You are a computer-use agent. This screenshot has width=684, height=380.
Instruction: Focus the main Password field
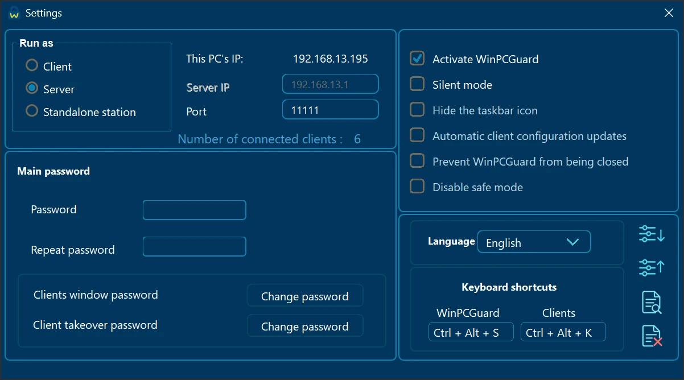point(195,210)
